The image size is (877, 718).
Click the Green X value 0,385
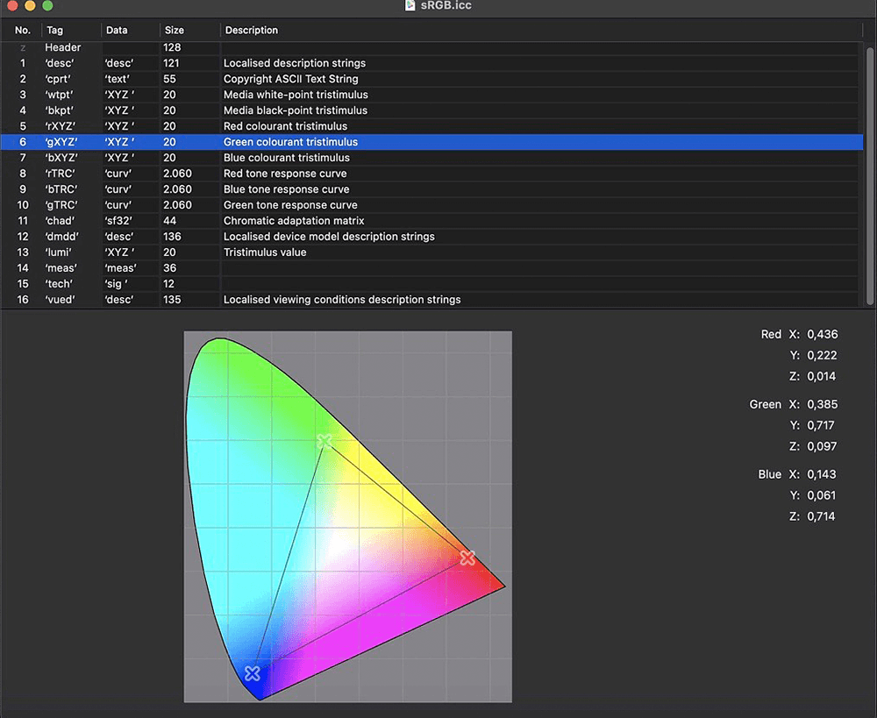pos(823,404)
